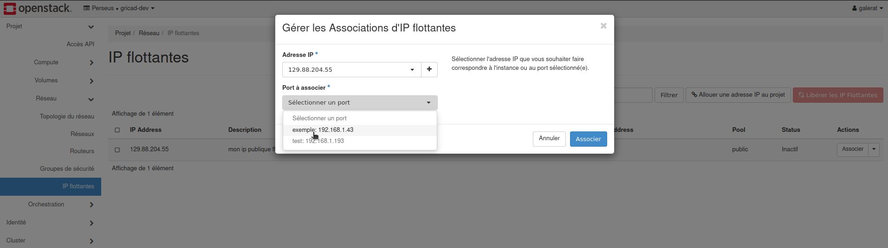Select port option exemple: 192.168.1.43
The height and width of the screenshot is (248, 888).
pos(360,130)
